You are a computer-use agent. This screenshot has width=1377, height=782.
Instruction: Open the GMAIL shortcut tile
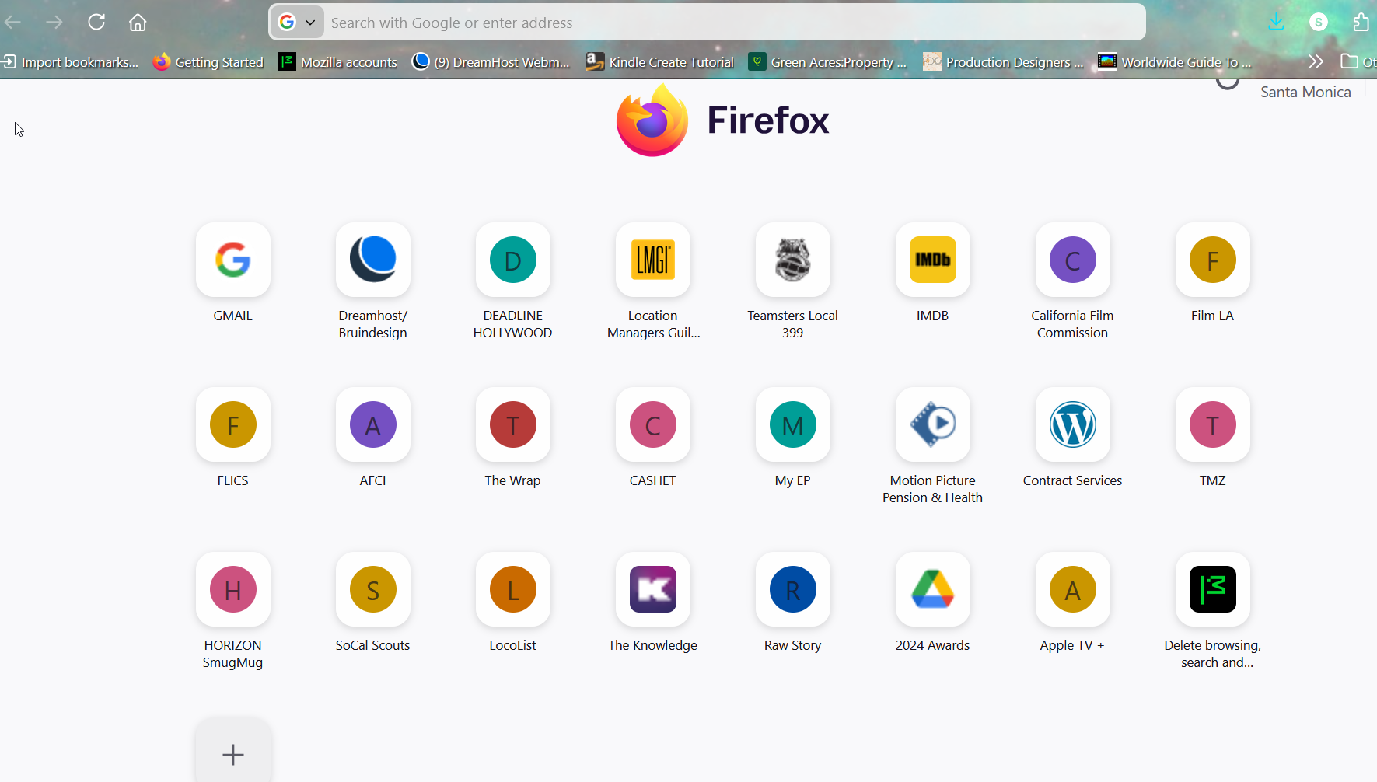point(233,260)
